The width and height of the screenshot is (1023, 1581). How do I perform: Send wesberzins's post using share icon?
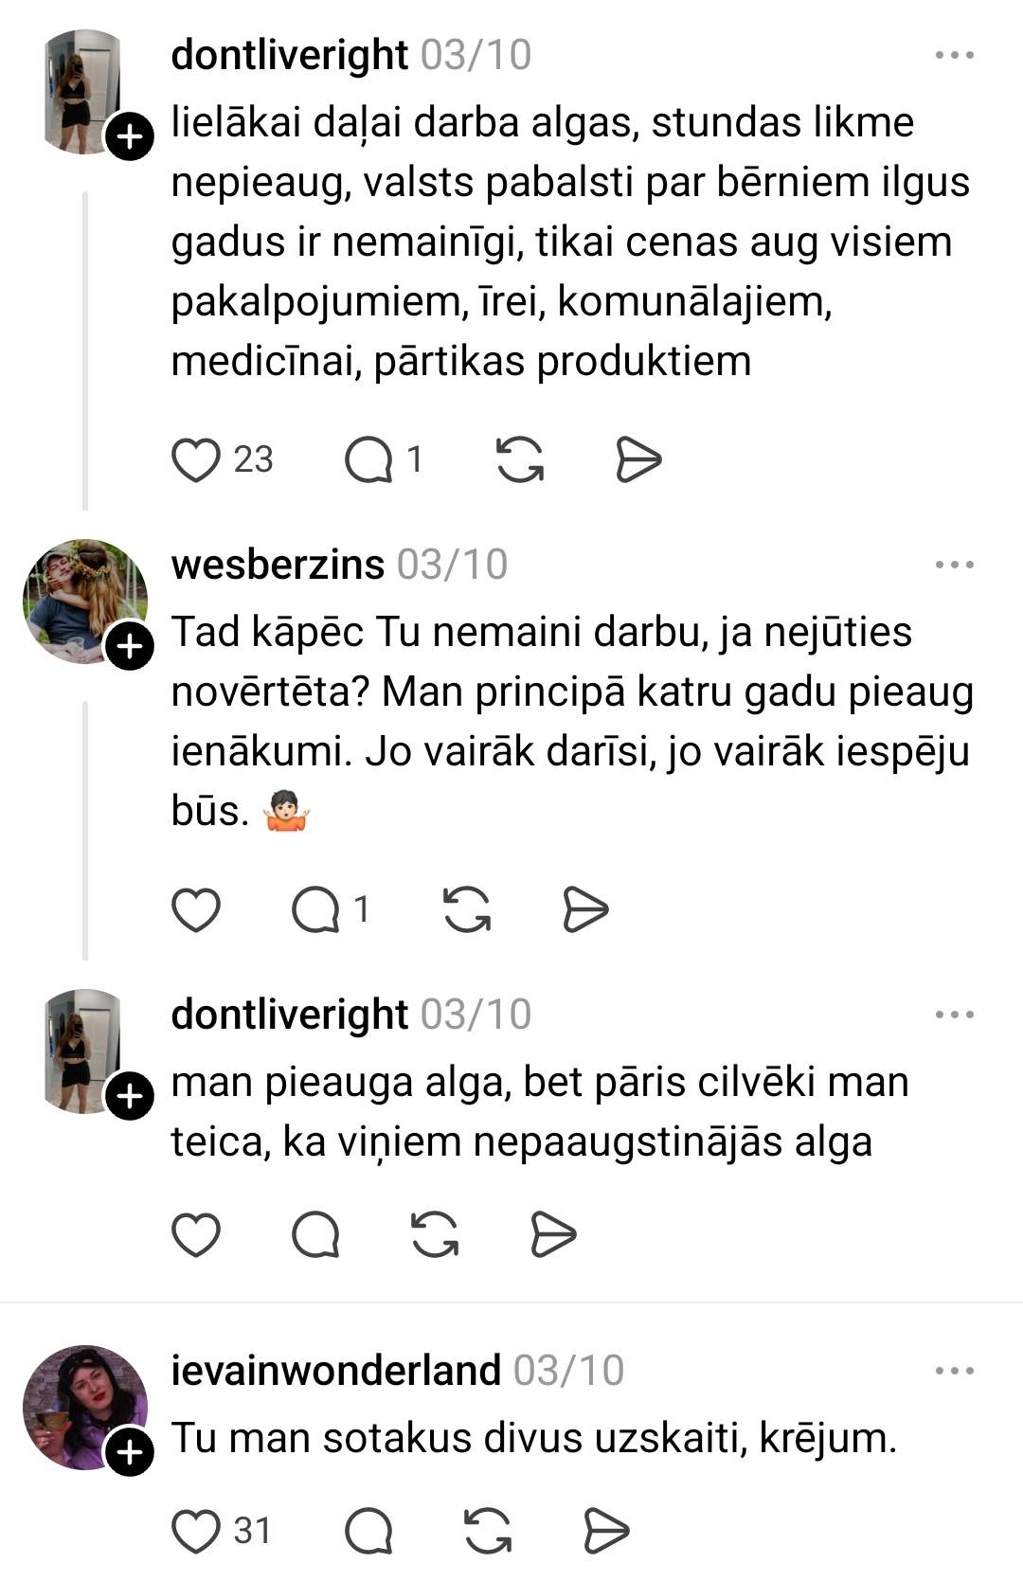click(x=584, y=910)
